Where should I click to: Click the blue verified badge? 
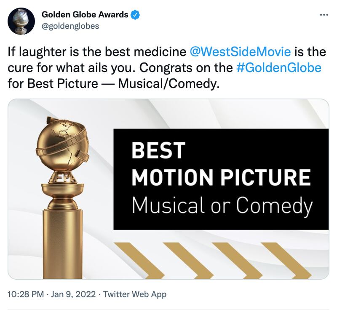pyautogui.click(x=135, y=15)
